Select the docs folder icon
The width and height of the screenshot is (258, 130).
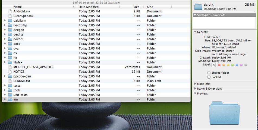[x=10, y=44]
